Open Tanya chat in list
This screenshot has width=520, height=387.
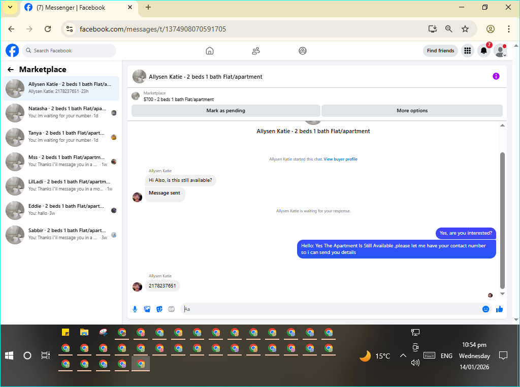(x=61, y=137)
